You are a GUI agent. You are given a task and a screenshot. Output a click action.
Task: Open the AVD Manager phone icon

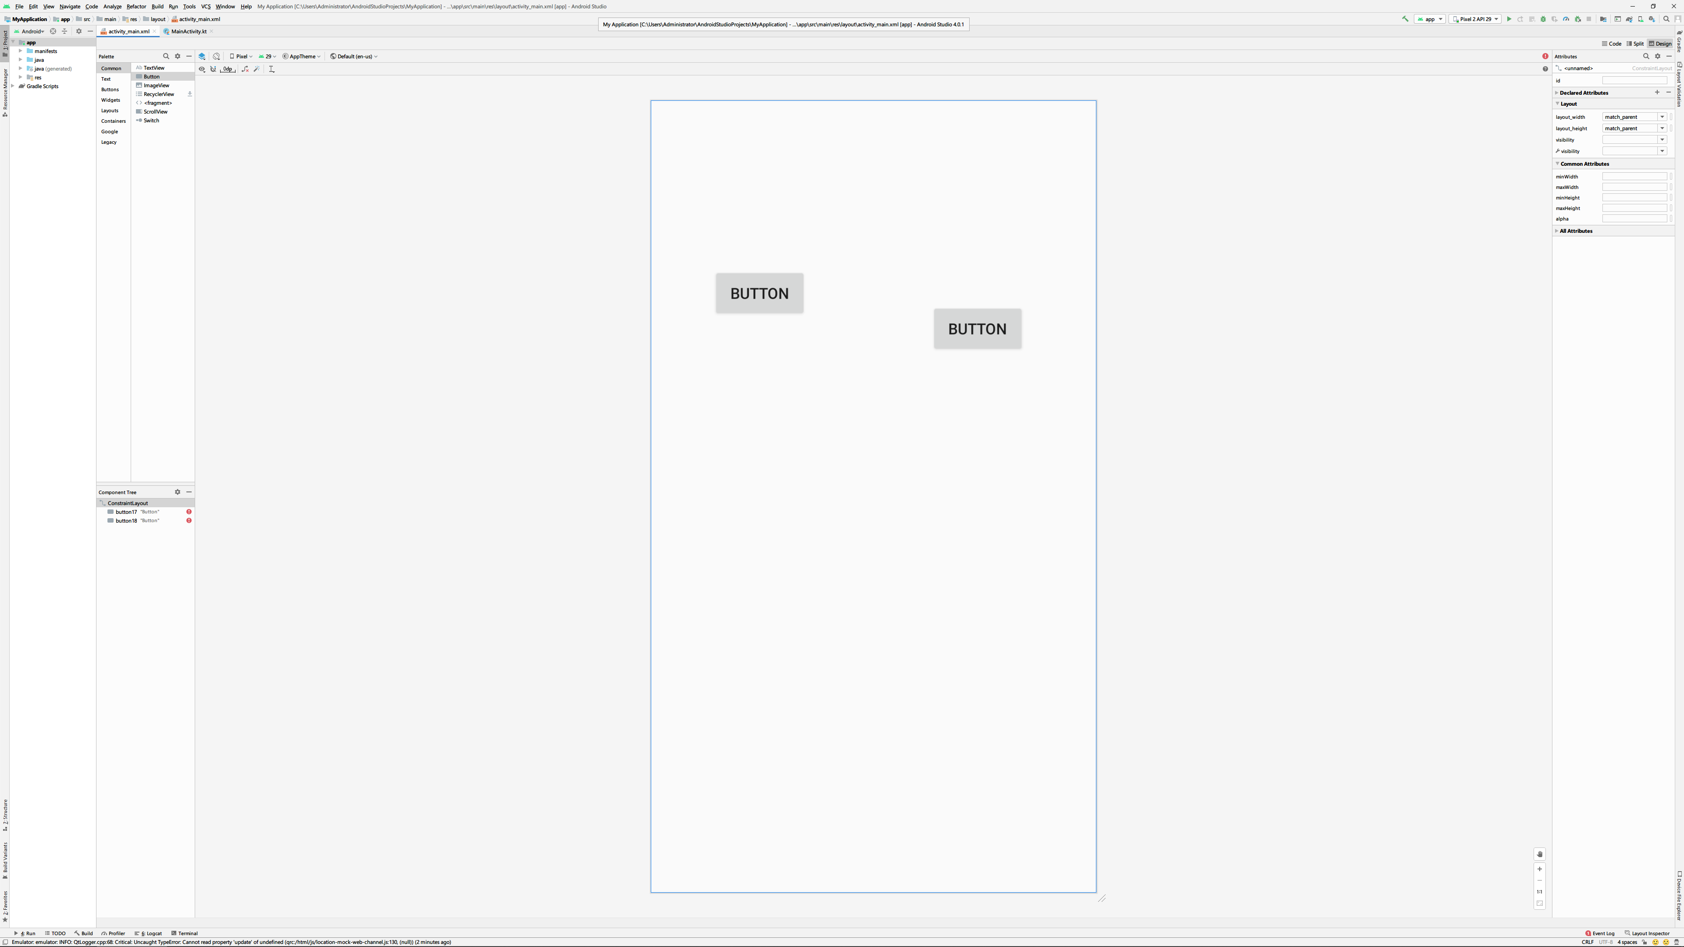(1640, 19)
